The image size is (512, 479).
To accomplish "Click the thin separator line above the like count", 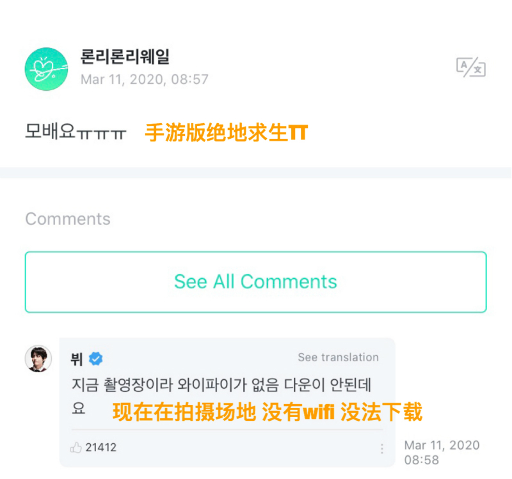I will pyautogui.click(x=227, y=430).
